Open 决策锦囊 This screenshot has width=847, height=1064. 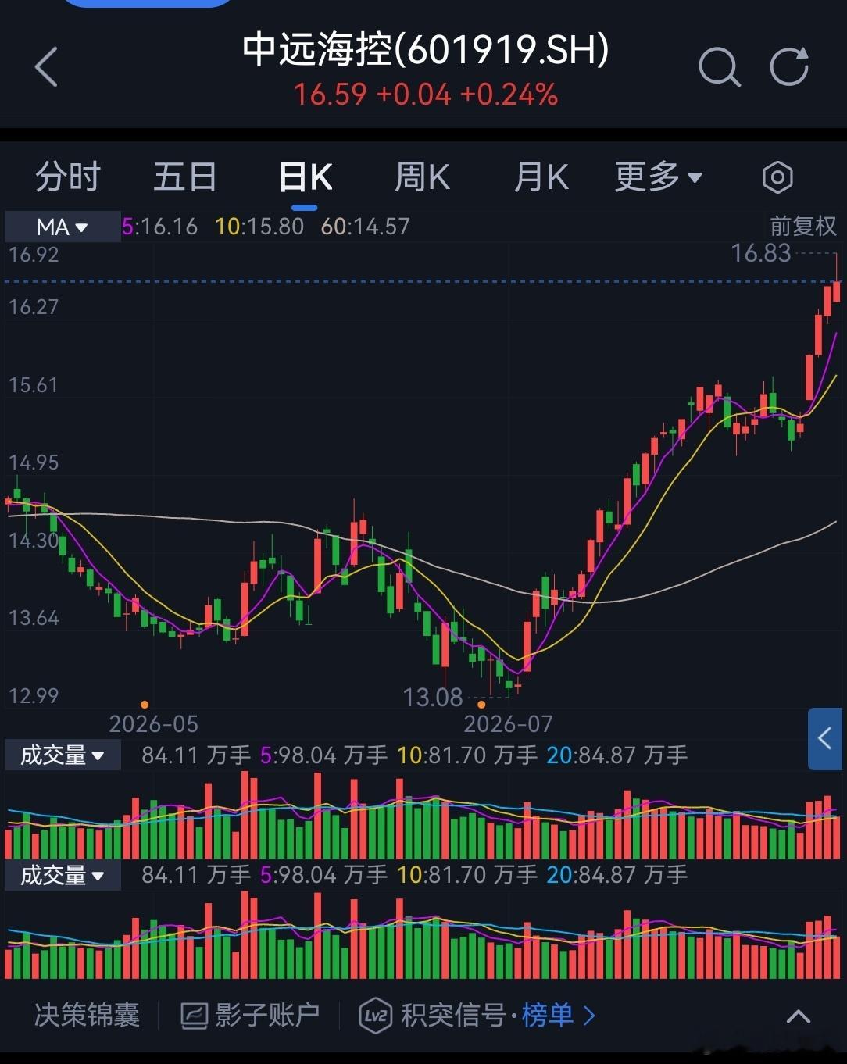87,1016
